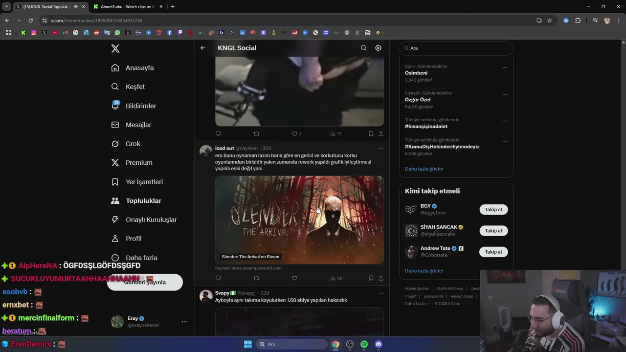Show more follow suggestions
Screen dimensions: 626x352
424,271
